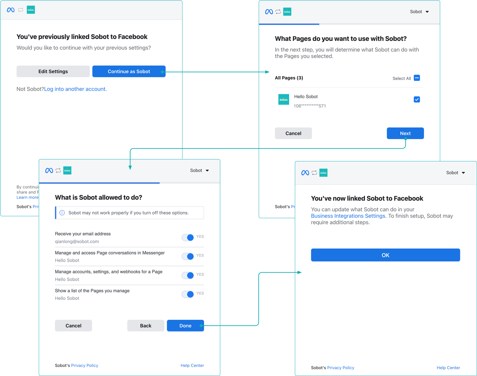Open Sobot account dropdown in now linked dialog
Viewport: 477px width, 376px height.
click(x=455, y=173)
